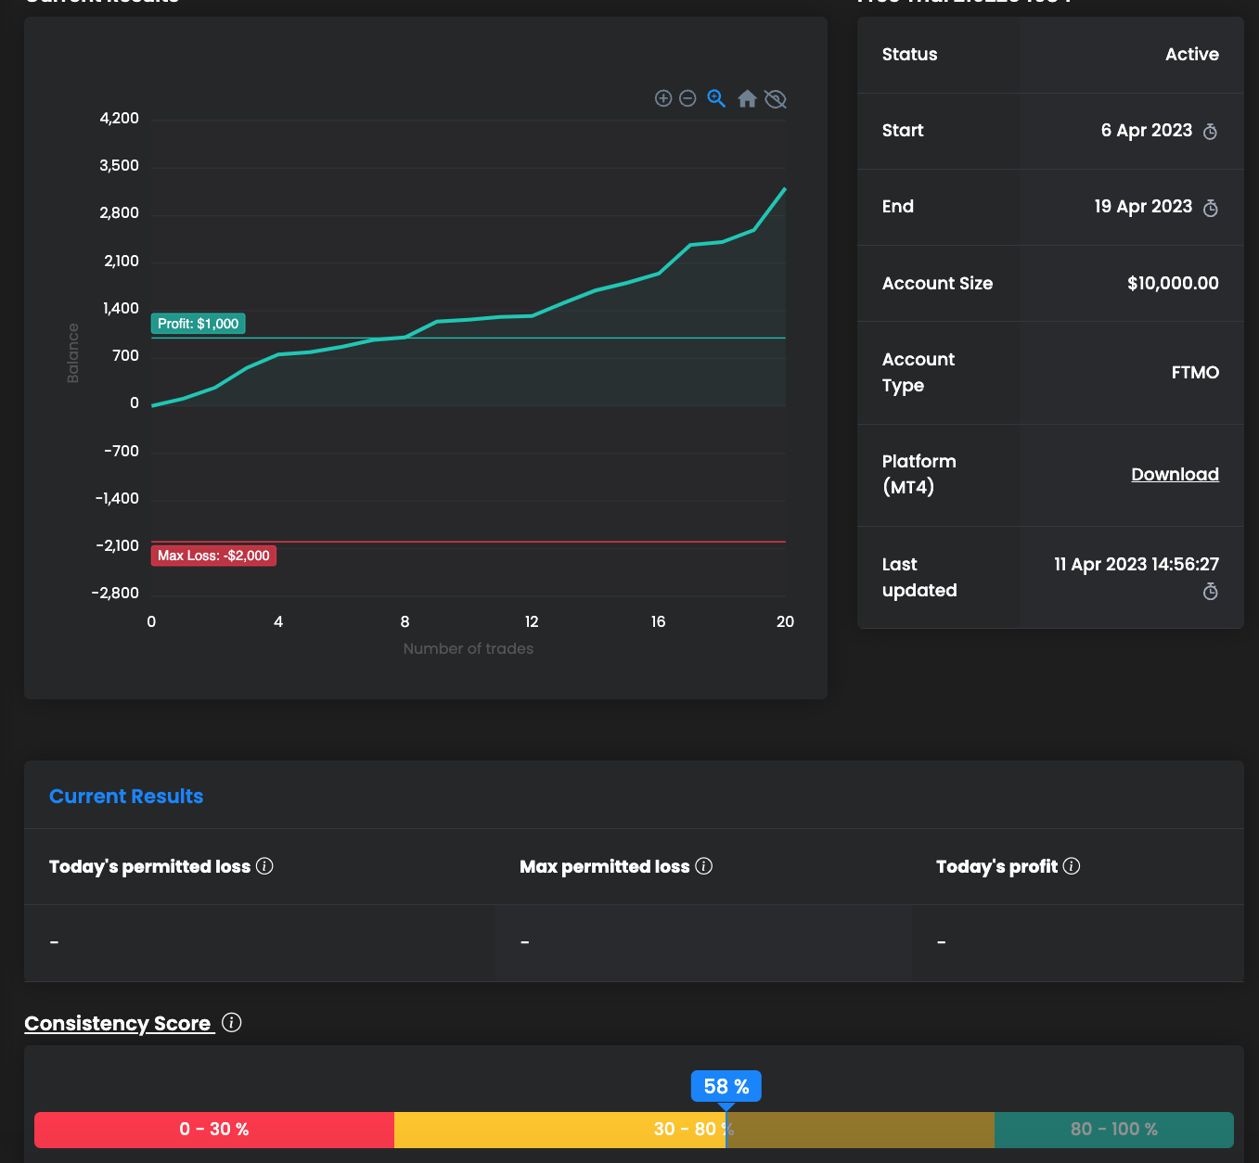
Task: Click the Number of trades axis title
Action: point(469,648)
